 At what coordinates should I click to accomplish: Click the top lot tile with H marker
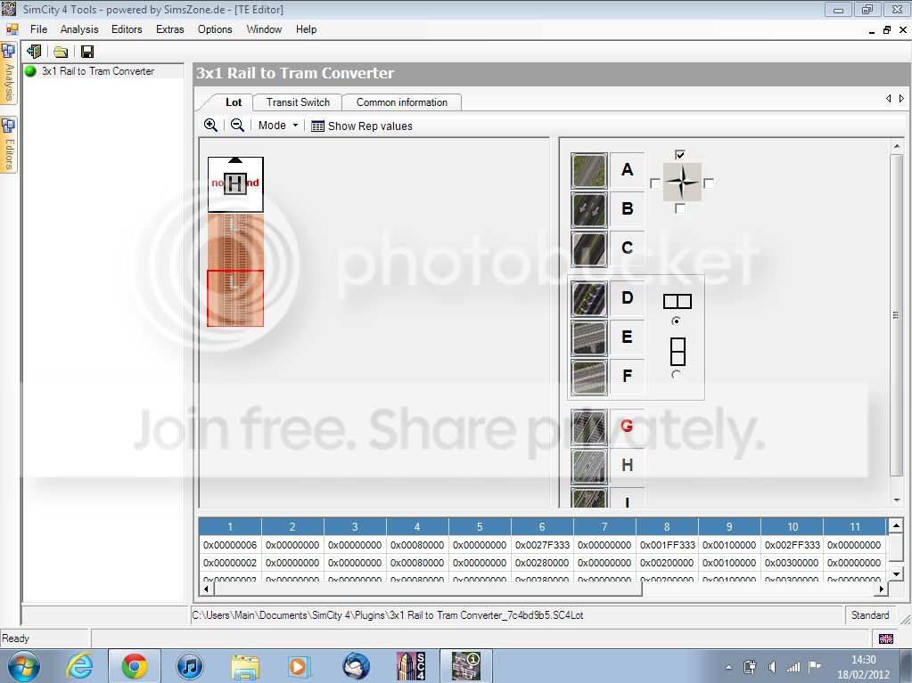pyautogui.click(x=235, y=184)
